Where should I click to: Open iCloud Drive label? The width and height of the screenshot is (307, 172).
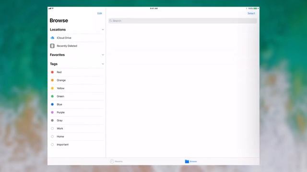(64, 38)
